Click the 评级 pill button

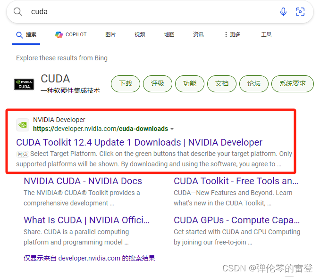(158, 84)
